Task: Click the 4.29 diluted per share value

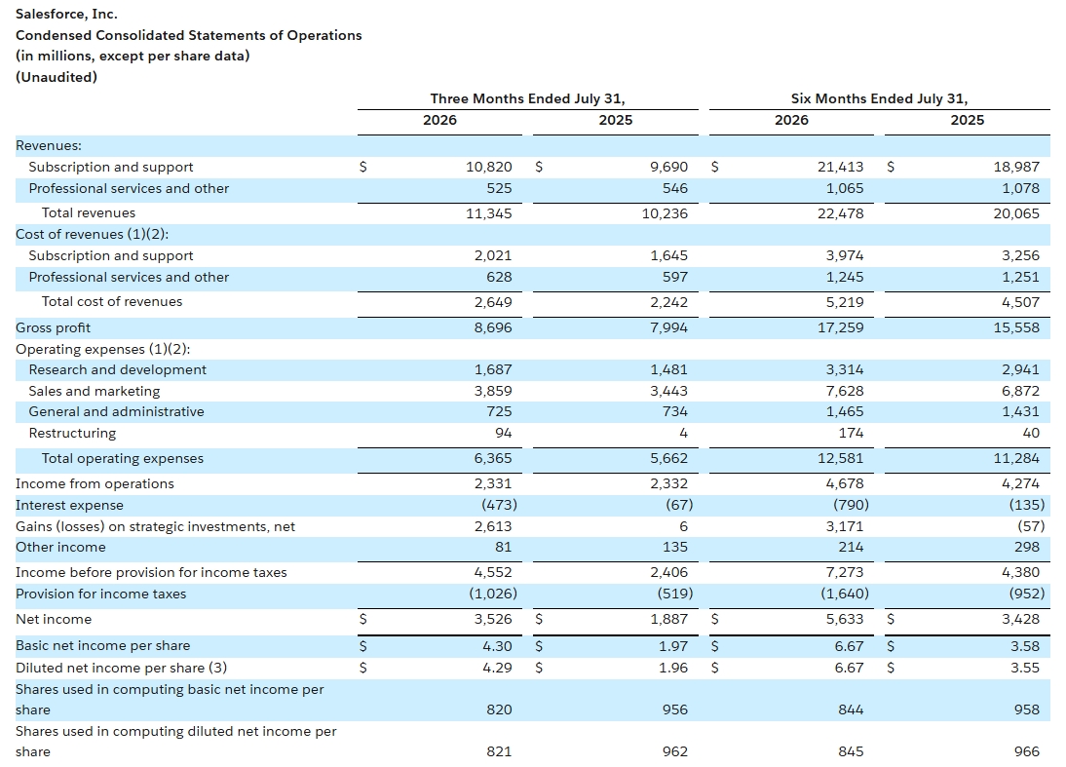Action: (497, 668)
